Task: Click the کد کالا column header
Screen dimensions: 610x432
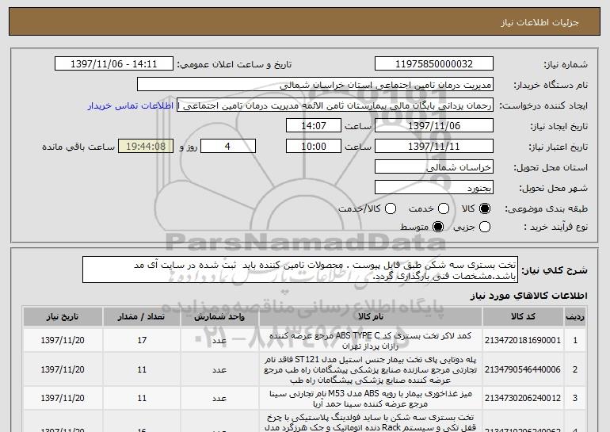Action: click(523, 317)
